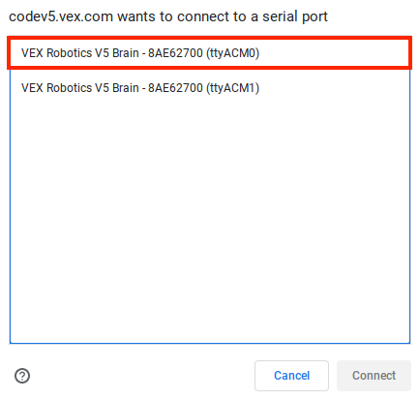Viewport: 419px width, 400px height.
Task: Get help about serial port permissions
Action: click(x=22, y=376)
